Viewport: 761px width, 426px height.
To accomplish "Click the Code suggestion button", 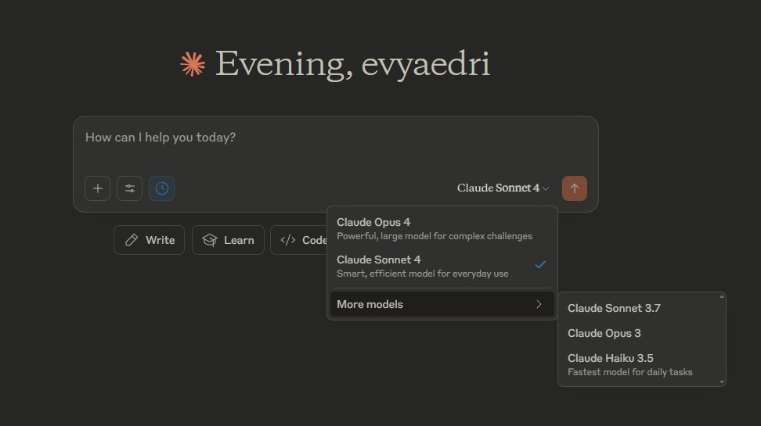I will [x=299, y=240].
